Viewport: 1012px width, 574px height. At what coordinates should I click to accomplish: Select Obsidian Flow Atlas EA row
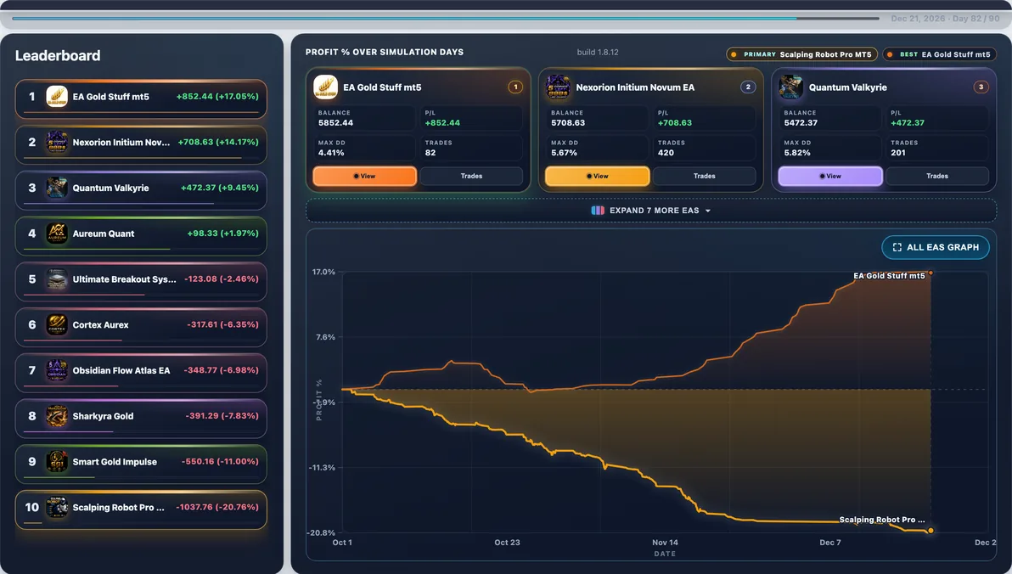pyautogui.click(x=141, y=373)
